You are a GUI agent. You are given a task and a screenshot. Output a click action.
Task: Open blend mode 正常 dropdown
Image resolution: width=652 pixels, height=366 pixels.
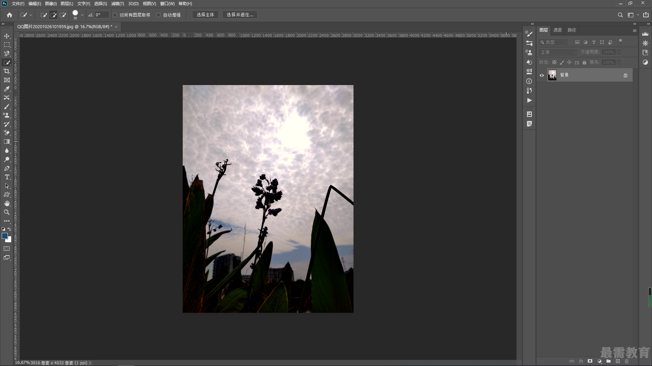point(558,52)
